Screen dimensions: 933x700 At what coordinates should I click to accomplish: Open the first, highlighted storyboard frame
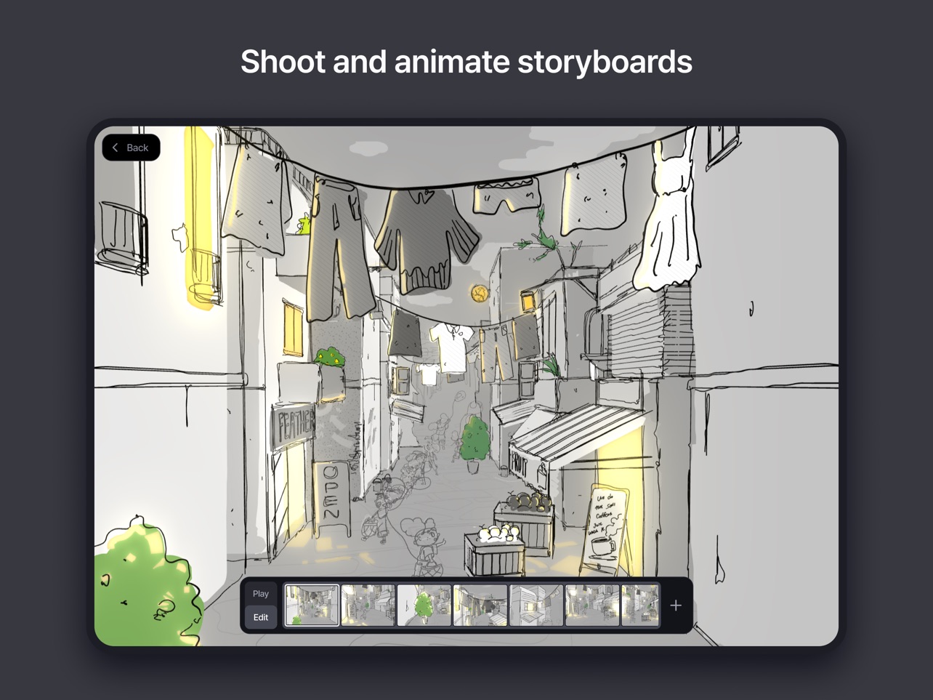tap(312, 606)
